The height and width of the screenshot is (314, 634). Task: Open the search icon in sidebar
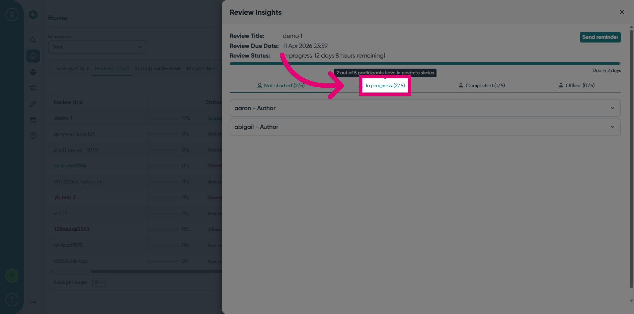pyautogui.click(x=33, y=40)
